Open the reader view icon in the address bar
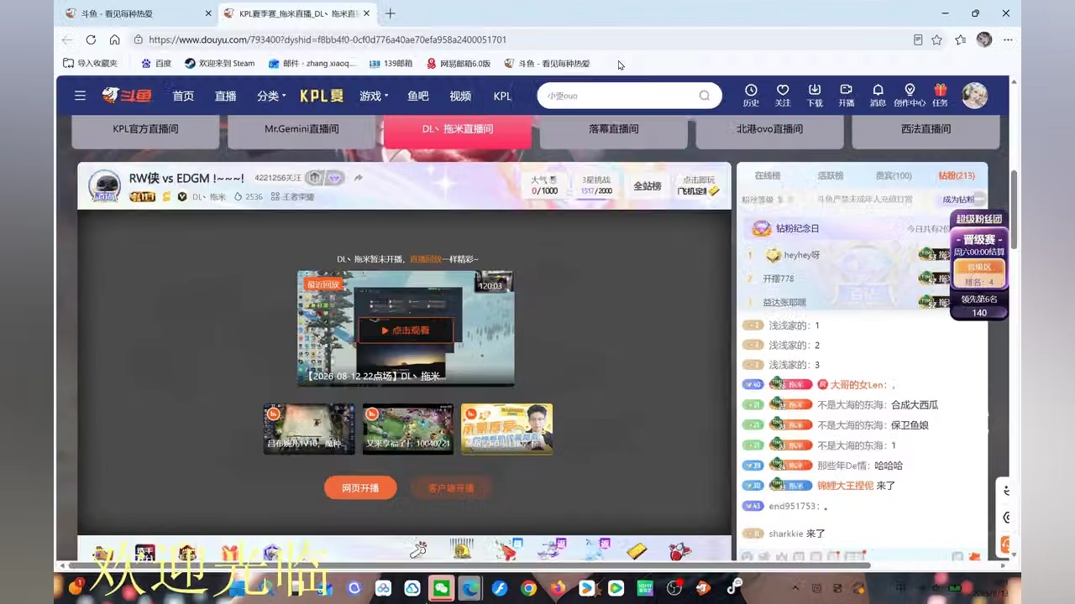Image resolution: width=1075 pixels, height=604 pixels. coord(918,39)
